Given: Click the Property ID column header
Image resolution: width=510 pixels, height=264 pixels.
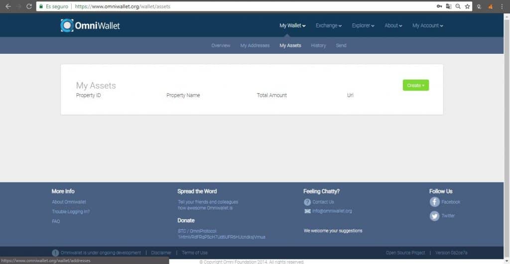Looking at the screenshot, I should [89, 95].
